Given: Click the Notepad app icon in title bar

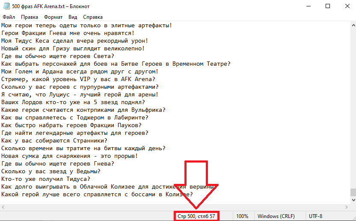Looking at the screenshot, I should point(5,6).
